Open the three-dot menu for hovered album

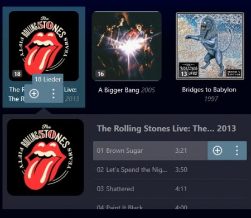(54, 94)
